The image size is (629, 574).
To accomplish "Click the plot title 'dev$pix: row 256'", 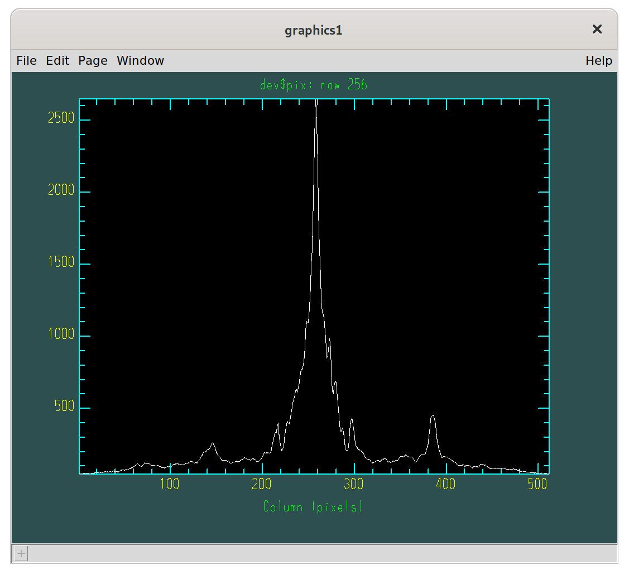I will pyautogui.click(x=314, y=85).
